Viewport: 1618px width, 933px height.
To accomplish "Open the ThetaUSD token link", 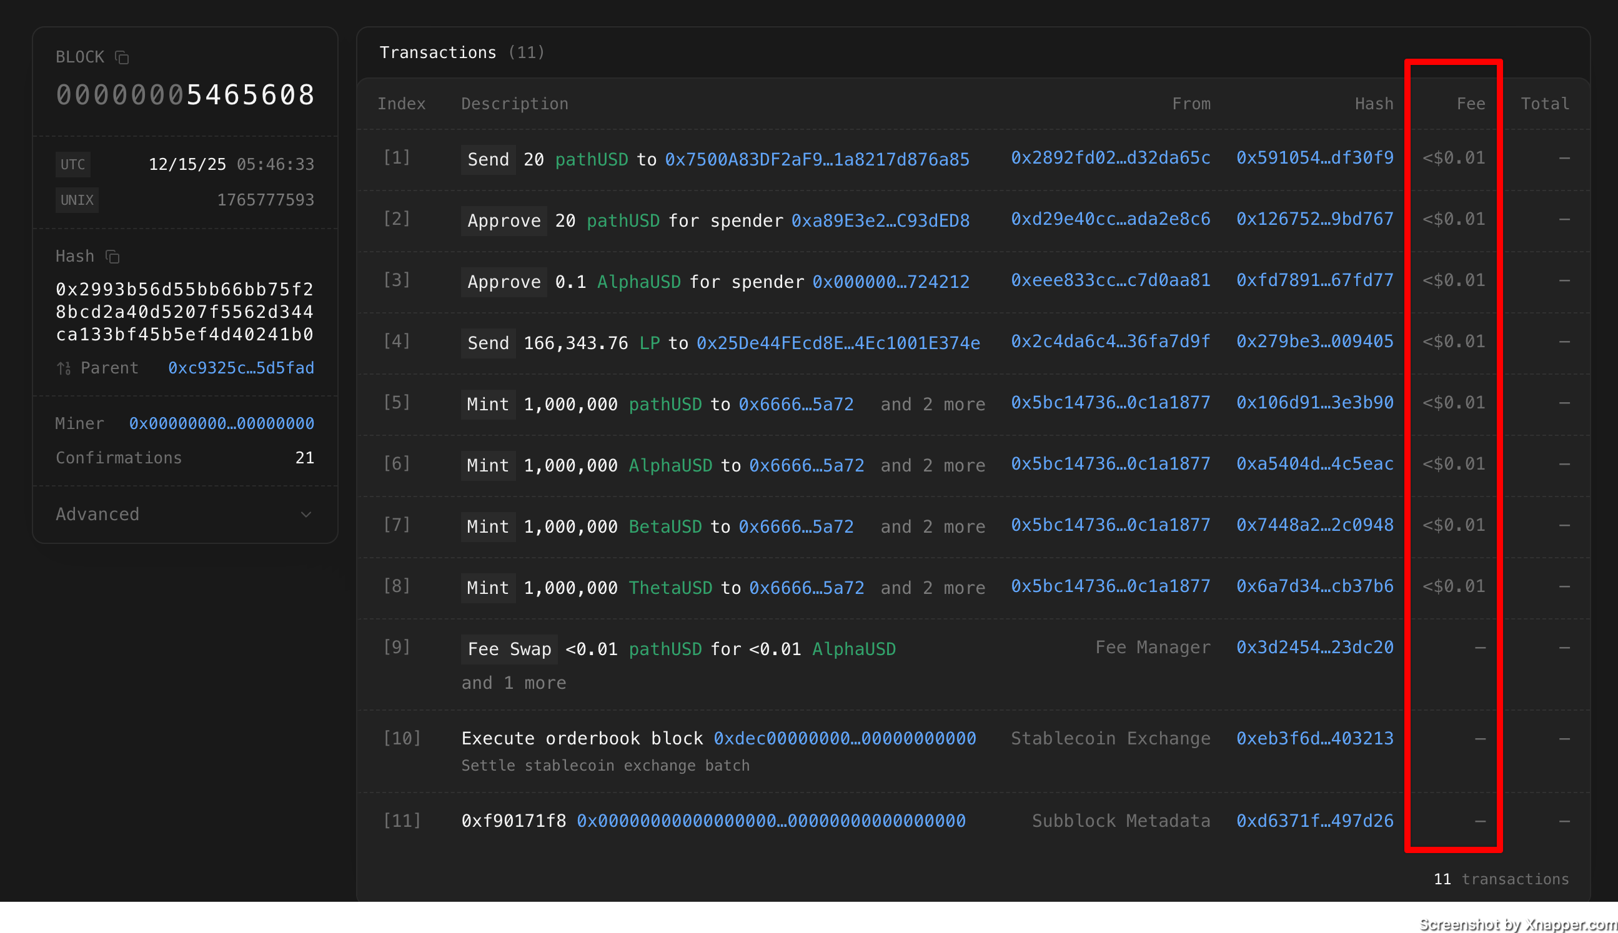I will pyautogui.click(x=670, y=588).
